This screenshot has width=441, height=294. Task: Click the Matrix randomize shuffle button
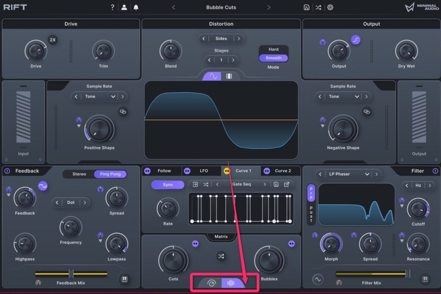click(x=221, y=256)
